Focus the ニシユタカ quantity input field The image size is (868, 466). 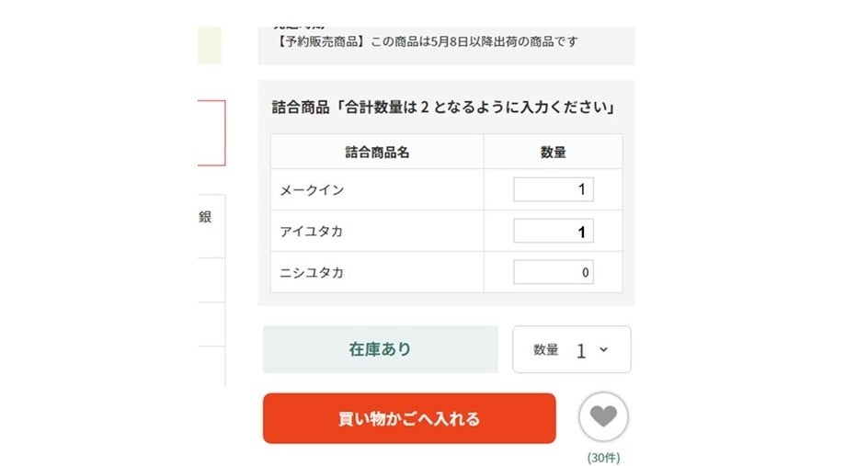click(x=553, y=272)
